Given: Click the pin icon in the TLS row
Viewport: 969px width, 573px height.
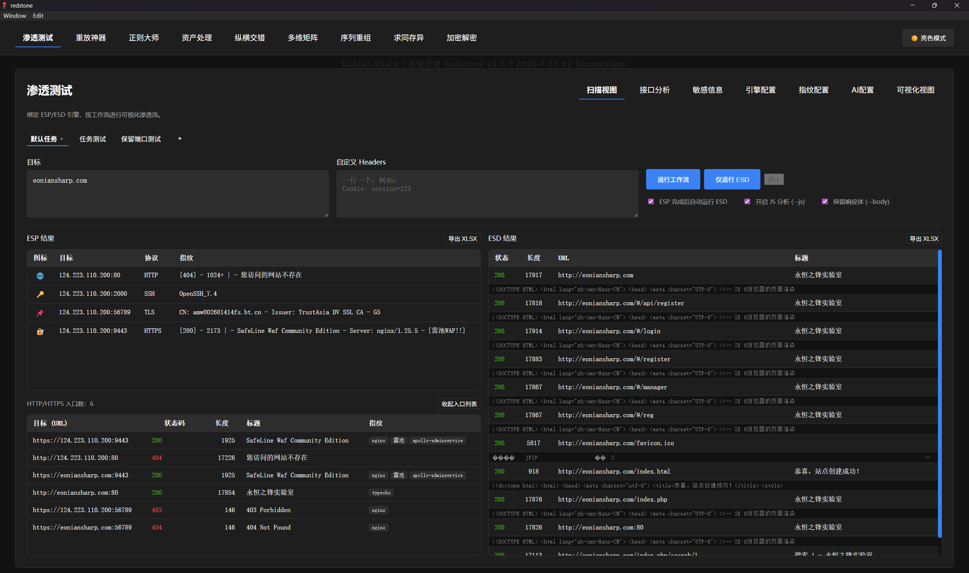Looking at the screenshot, I should click(x=40, y=313).
